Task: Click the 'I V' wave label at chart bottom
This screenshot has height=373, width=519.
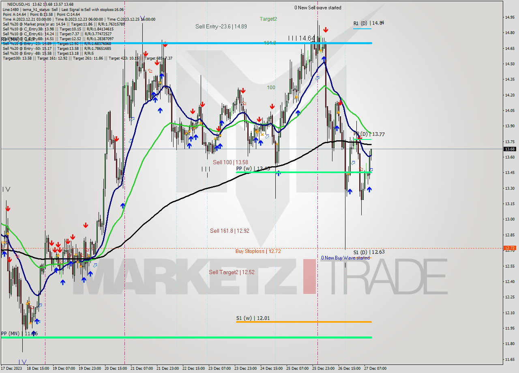Action: tap(23, 362)
